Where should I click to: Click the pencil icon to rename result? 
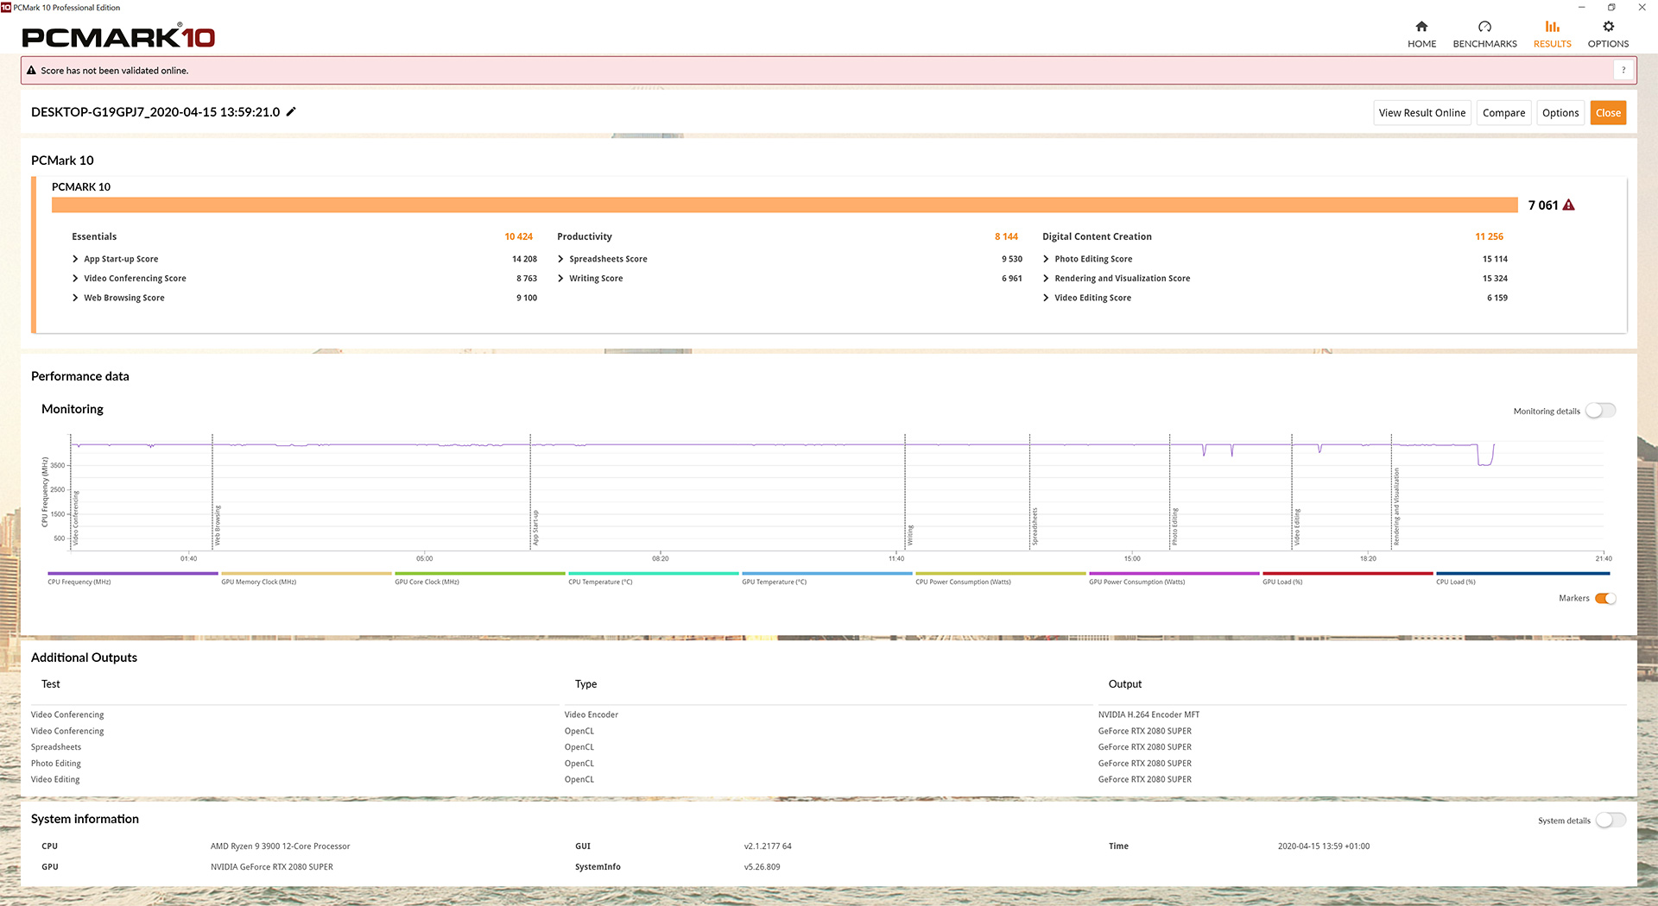click(292, 112)
